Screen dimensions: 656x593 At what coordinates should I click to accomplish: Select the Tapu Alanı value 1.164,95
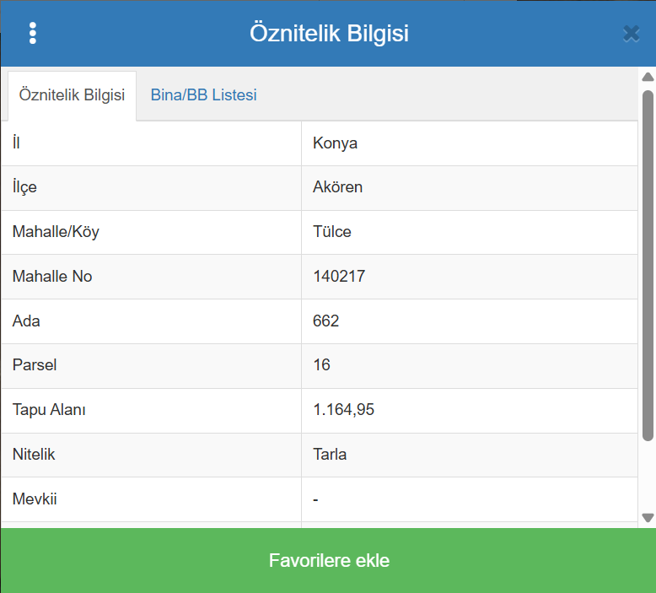point(343,410)
